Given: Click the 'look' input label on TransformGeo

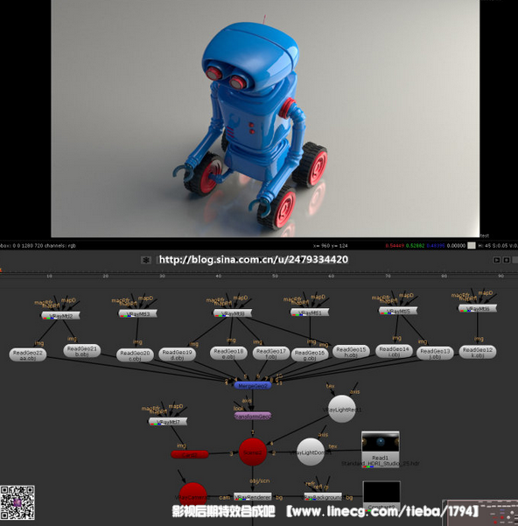Looking at the screenshot, I should [238, 408].
